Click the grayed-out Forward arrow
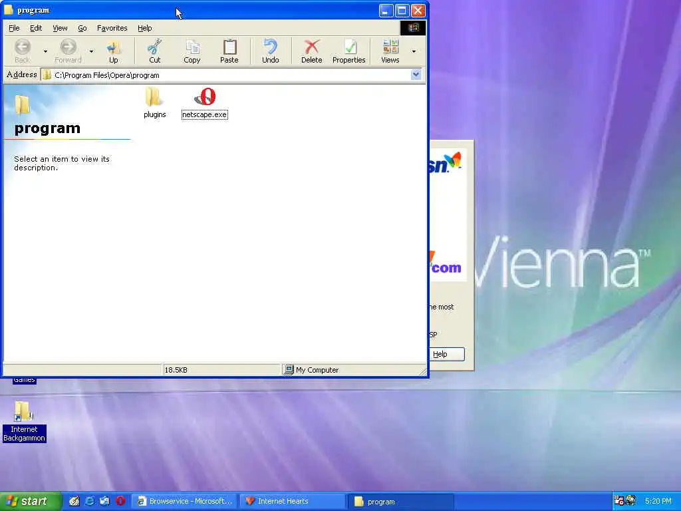The image size is (681, 511). coord(68,51)
